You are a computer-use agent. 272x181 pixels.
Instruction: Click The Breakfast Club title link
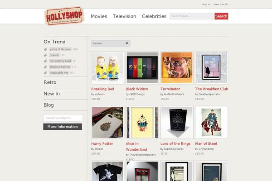click(211, 89)
